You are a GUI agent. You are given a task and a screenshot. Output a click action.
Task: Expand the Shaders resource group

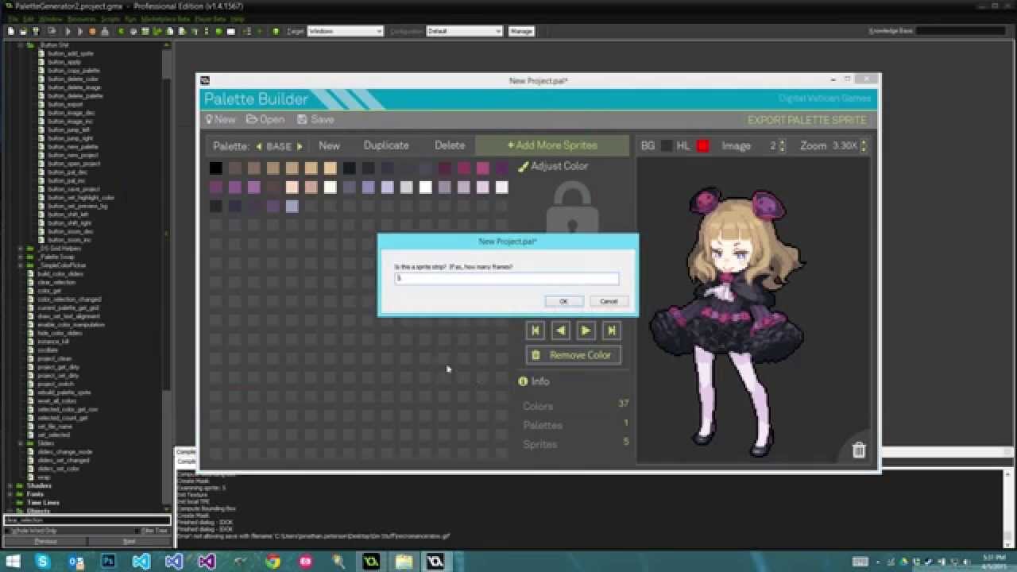[10, 485]
